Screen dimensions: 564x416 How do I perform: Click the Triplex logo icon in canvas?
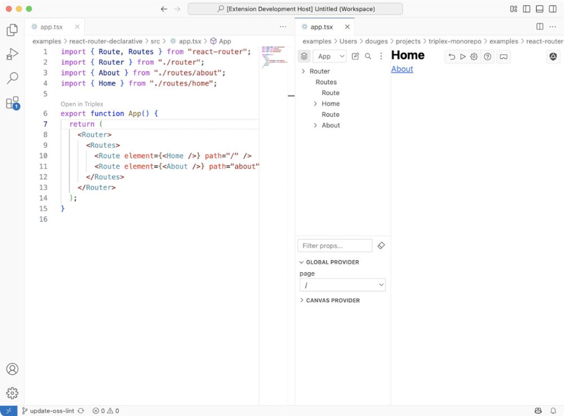point(553,56)
